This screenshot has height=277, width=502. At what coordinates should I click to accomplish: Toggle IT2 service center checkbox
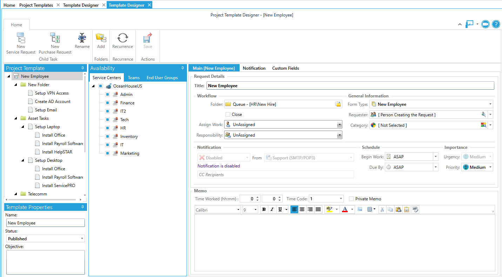[x=108, y=111]
